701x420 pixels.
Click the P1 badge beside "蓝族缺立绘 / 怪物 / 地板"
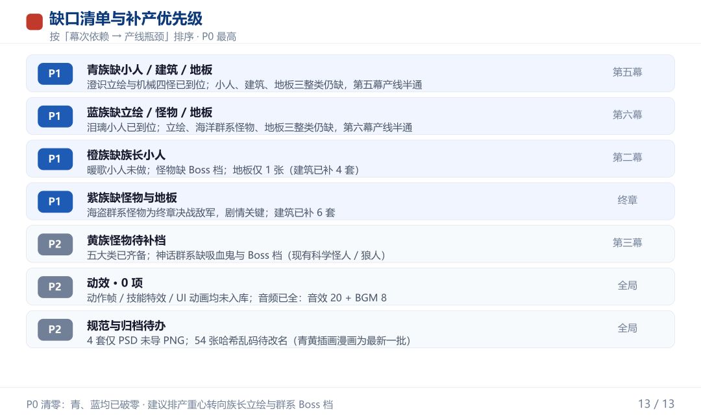click(55, 117)
